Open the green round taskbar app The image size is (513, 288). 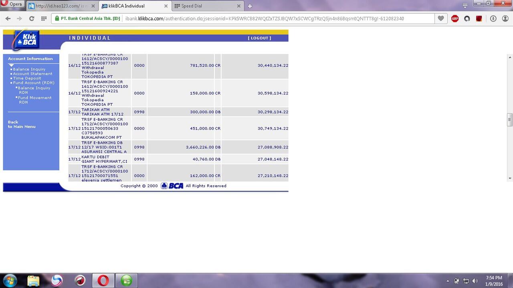127,281
